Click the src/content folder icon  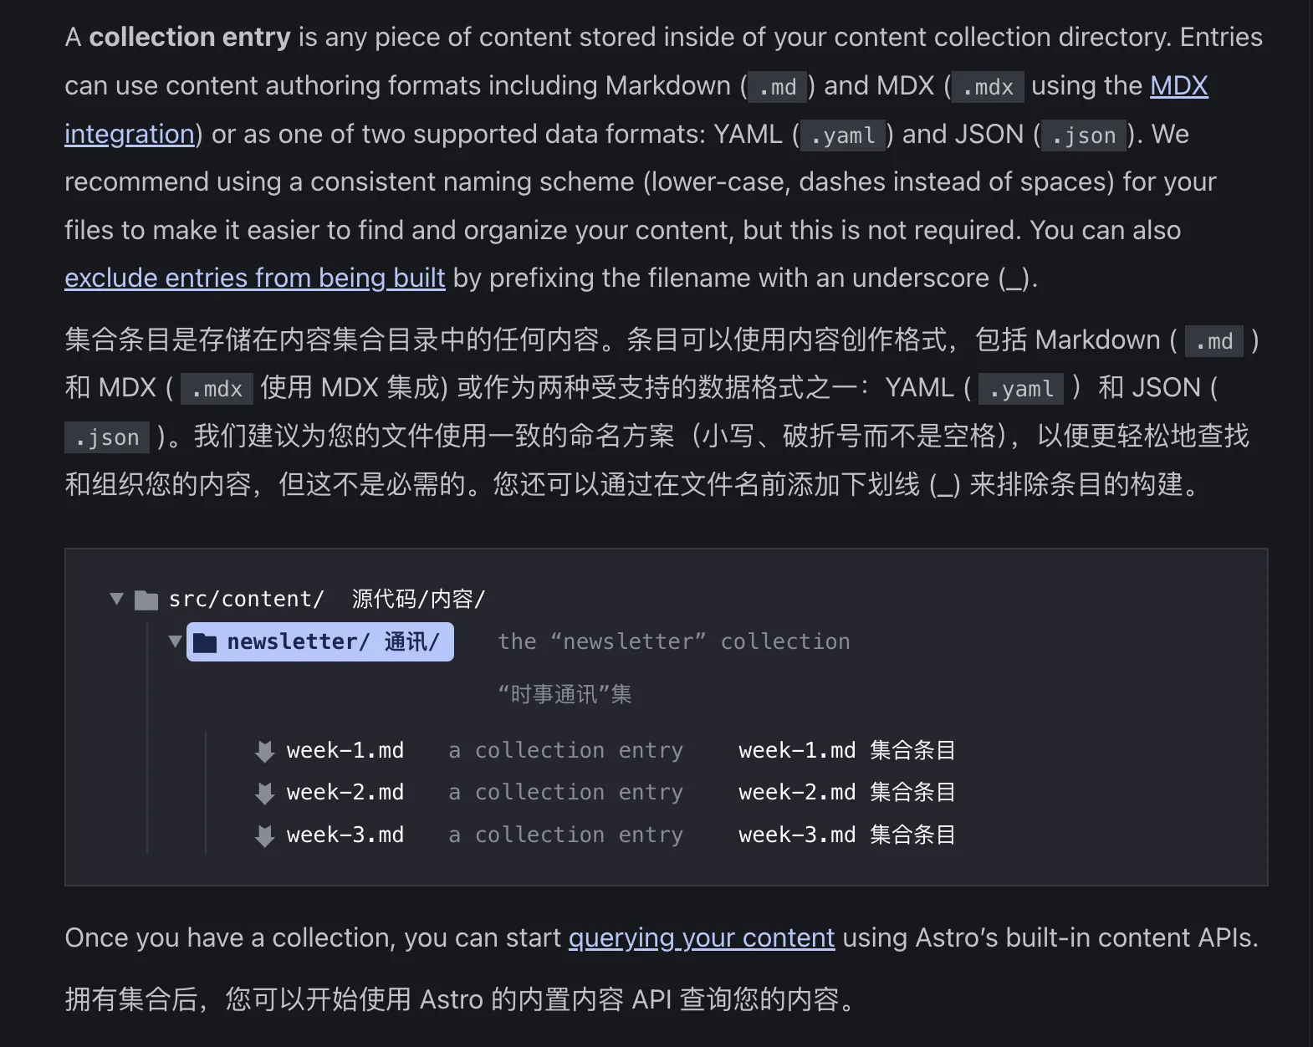146,600
